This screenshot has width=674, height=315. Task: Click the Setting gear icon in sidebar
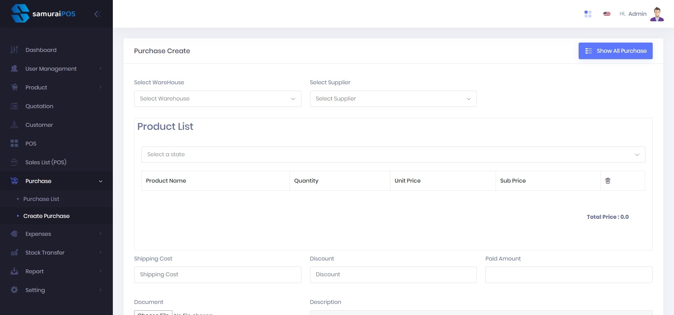click(x=14, y=290)
